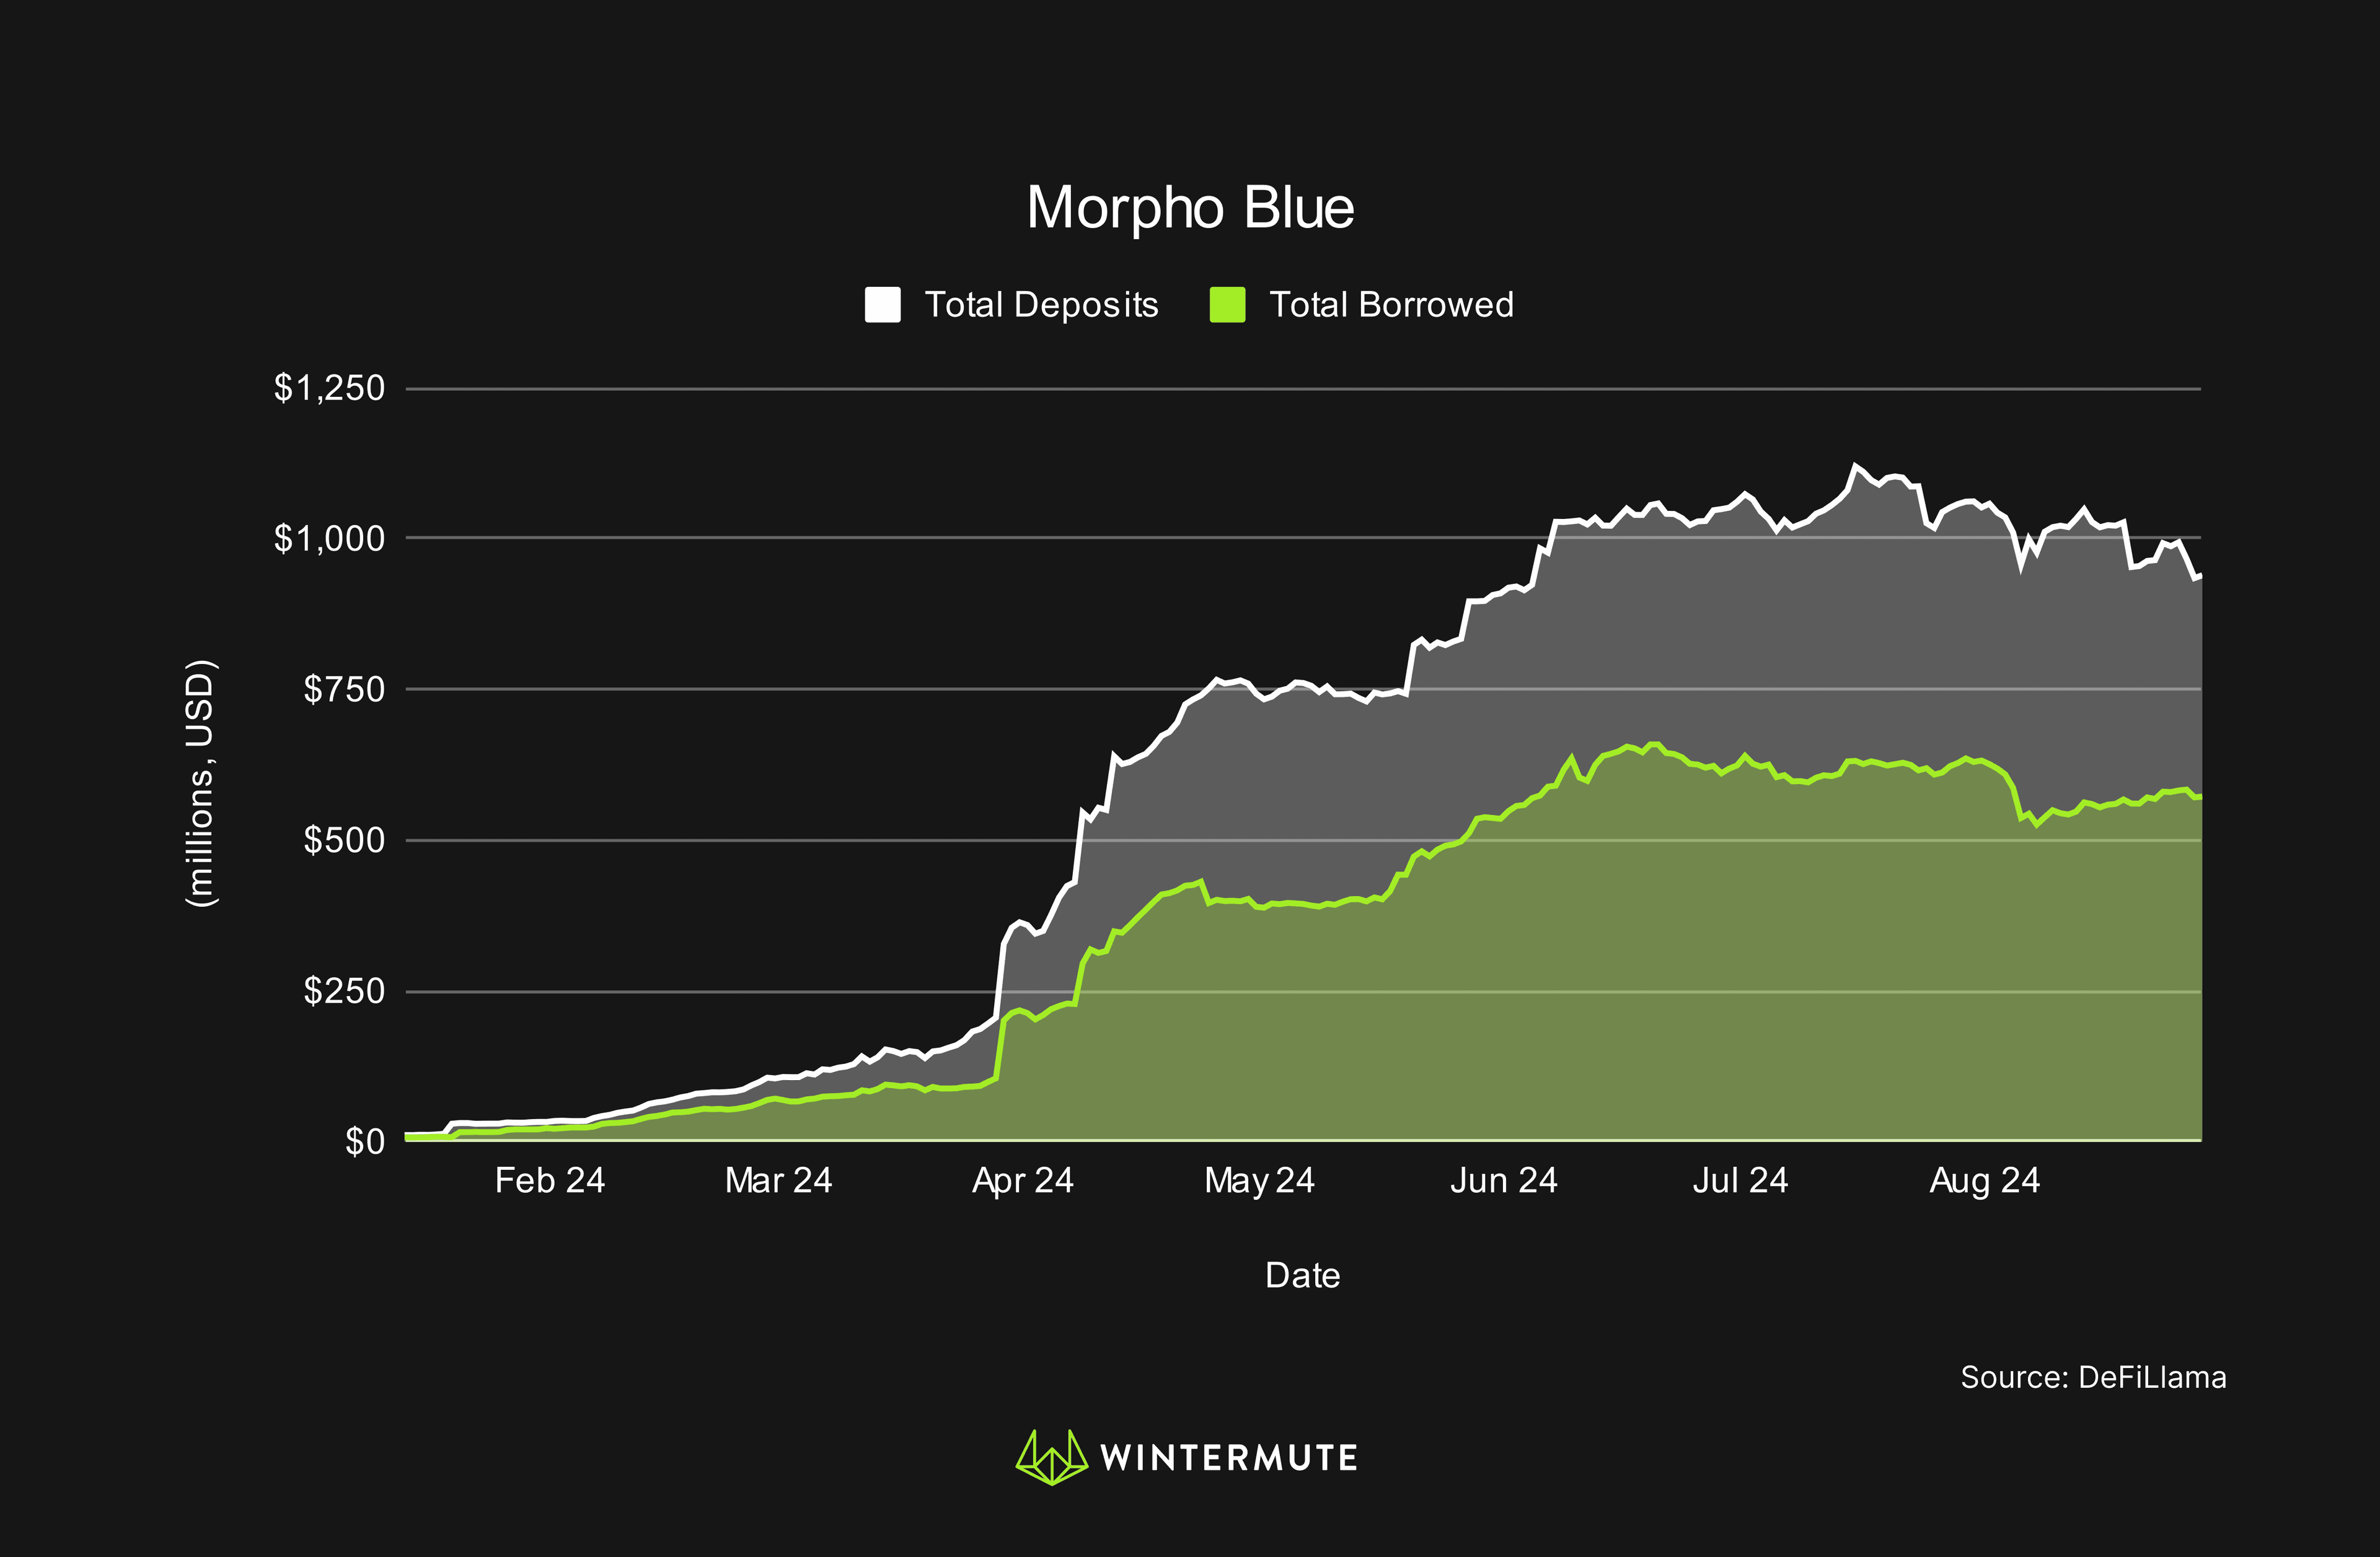The image size is (2380, 1557).
Task: Click the May 24 x-axis label
Action: coord(1259,1182)
